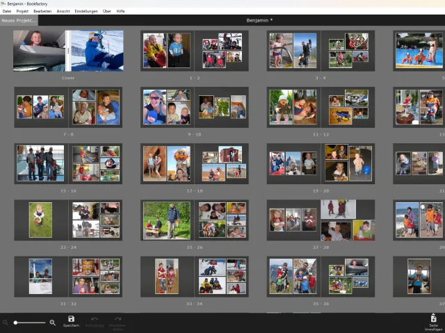This screenshot has height=333, width=445.
Task: Open the Bearbeiten menu
Action: pyautogui.click(x=42, y=11)
